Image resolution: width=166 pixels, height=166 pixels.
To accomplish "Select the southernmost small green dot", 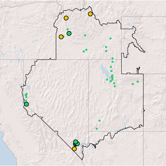I will tap(97, 129).
